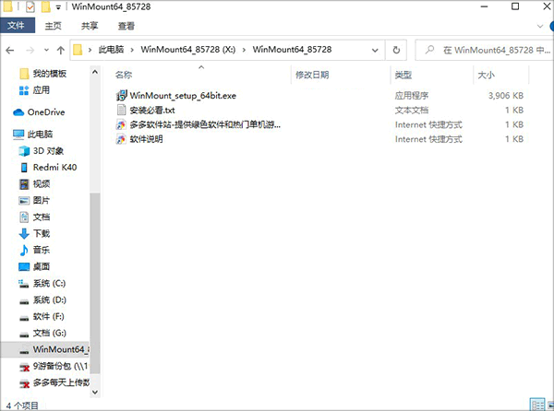Expand the ribbon with the chevron
The image size is (554, 411).
tap(540, 26)
